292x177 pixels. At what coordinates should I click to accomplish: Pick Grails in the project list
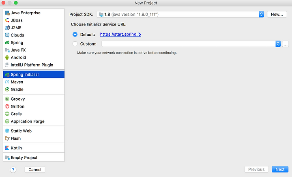point(34,114)
